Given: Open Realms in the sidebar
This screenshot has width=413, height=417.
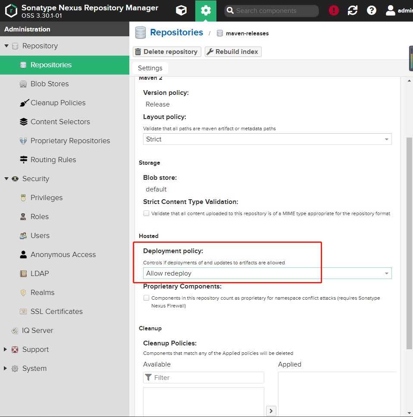Looking at the screenshot, I should [x=65, y=292].
